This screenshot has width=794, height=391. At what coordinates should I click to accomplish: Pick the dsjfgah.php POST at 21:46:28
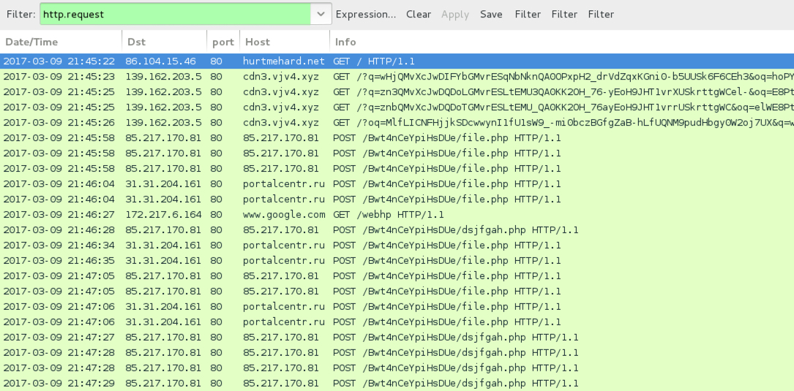point(395,230)
